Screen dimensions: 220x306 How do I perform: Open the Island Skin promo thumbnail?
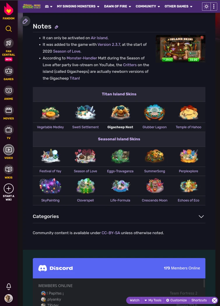pos(180,49)
